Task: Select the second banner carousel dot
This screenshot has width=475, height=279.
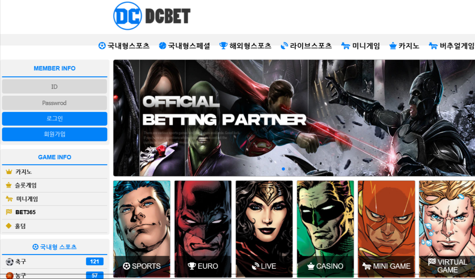Action: (289, 169)
